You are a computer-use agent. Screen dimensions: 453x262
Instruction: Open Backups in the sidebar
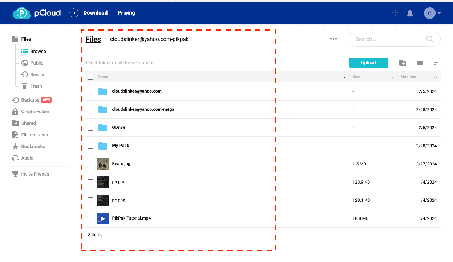[25, 100]
